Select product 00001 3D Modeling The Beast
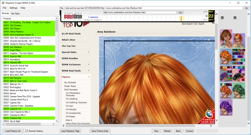Screen dimensions: 251x135 pos(29,22)
